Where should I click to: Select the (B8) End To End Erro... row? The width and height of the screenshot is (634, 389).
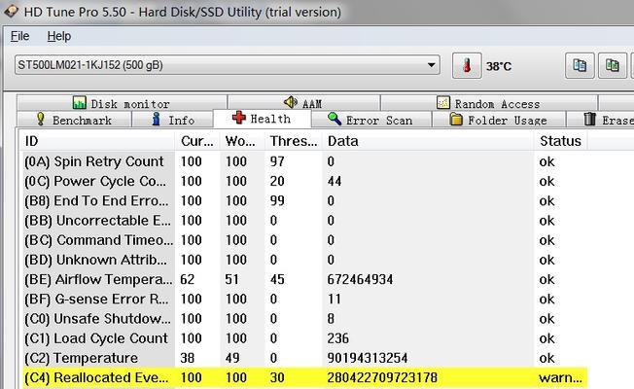coord(303,201)
